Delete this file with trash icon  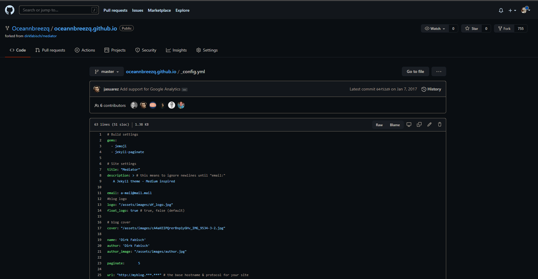[x=440, y=125]
